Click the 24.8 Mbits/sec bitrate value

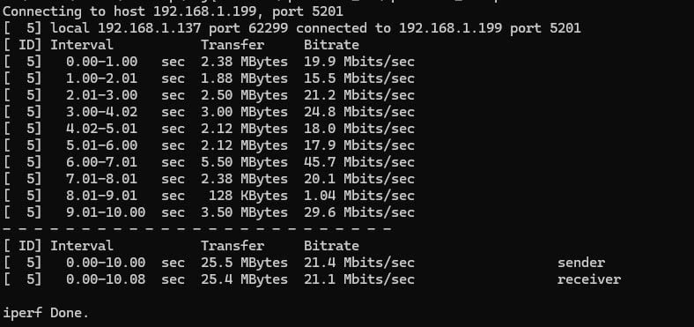359,112
